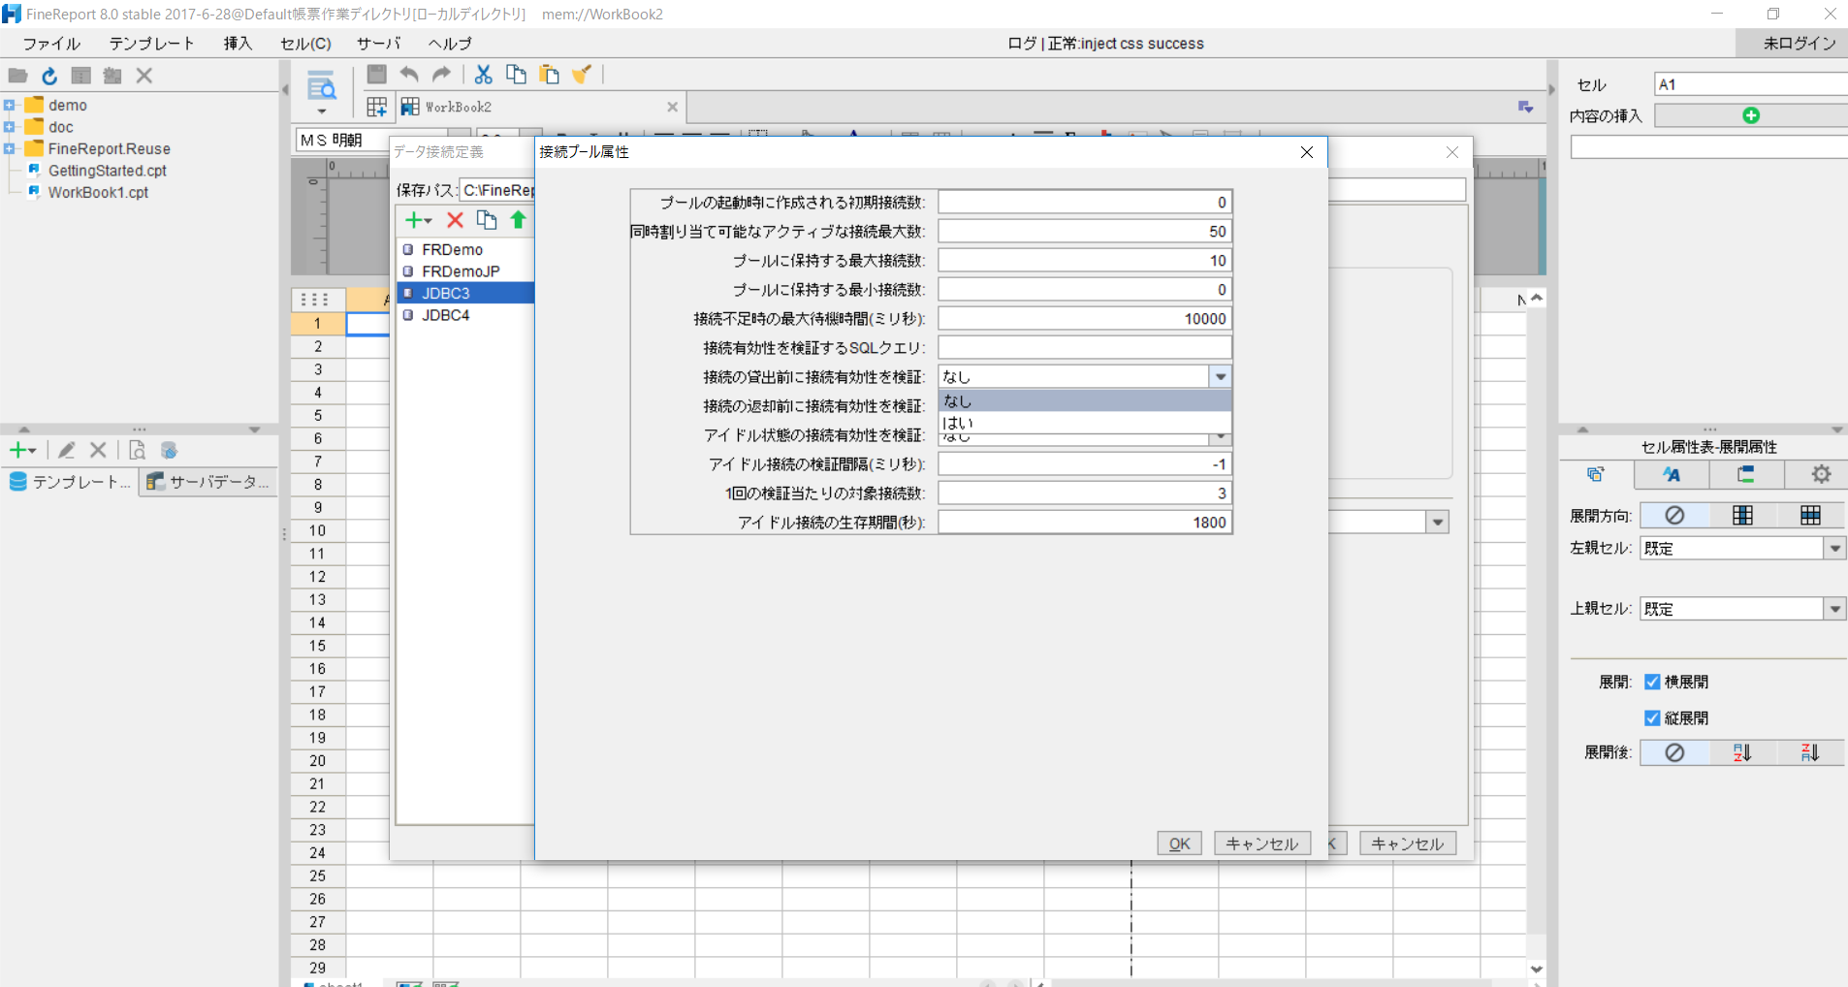1848x987 pixels.
Task: Click green plus in dataset panel
Action: 22,450
